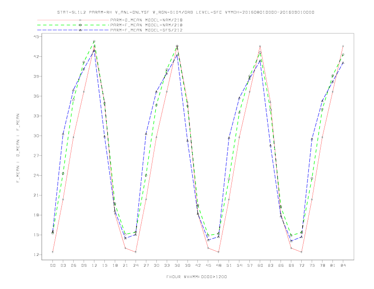Click the x-axis title FHOUR VHHMM
The width and height of the screenshot is (374, 289).
tap(196, 277)
